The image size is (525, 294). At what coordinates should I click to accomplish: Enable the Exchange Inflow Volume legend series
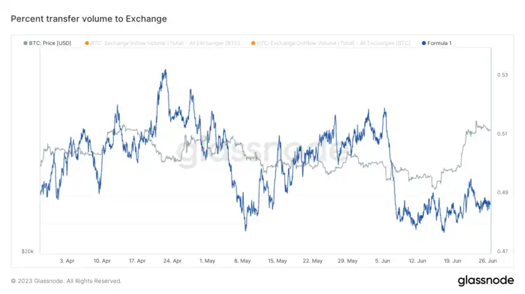(x=162, y=43)
